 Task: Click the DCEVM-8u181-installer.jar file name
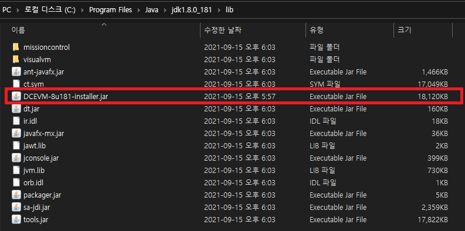pos(66,96)
